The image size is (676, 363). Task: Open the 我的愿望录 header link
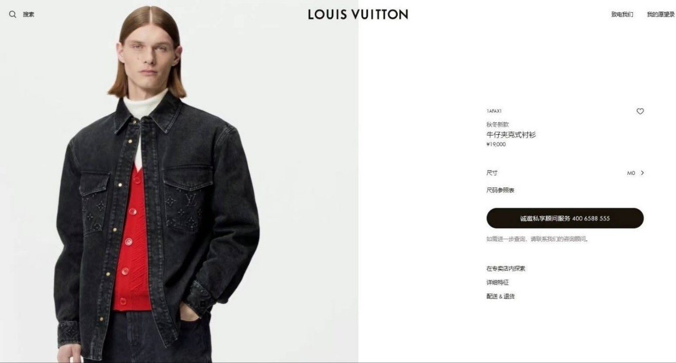pyautogui.click(x=661, y=15)
